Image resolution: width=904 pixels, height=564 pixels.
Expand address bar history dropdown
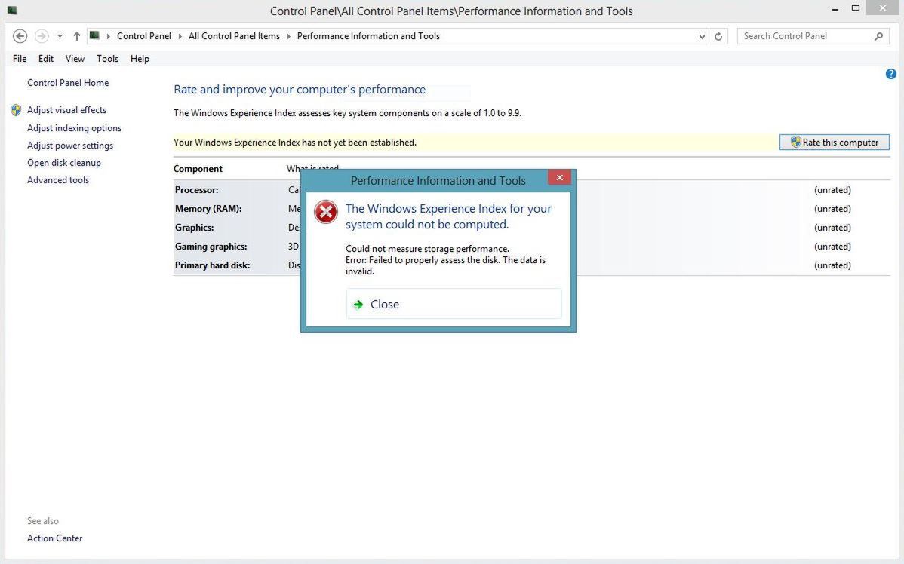(x=702, y=36)
